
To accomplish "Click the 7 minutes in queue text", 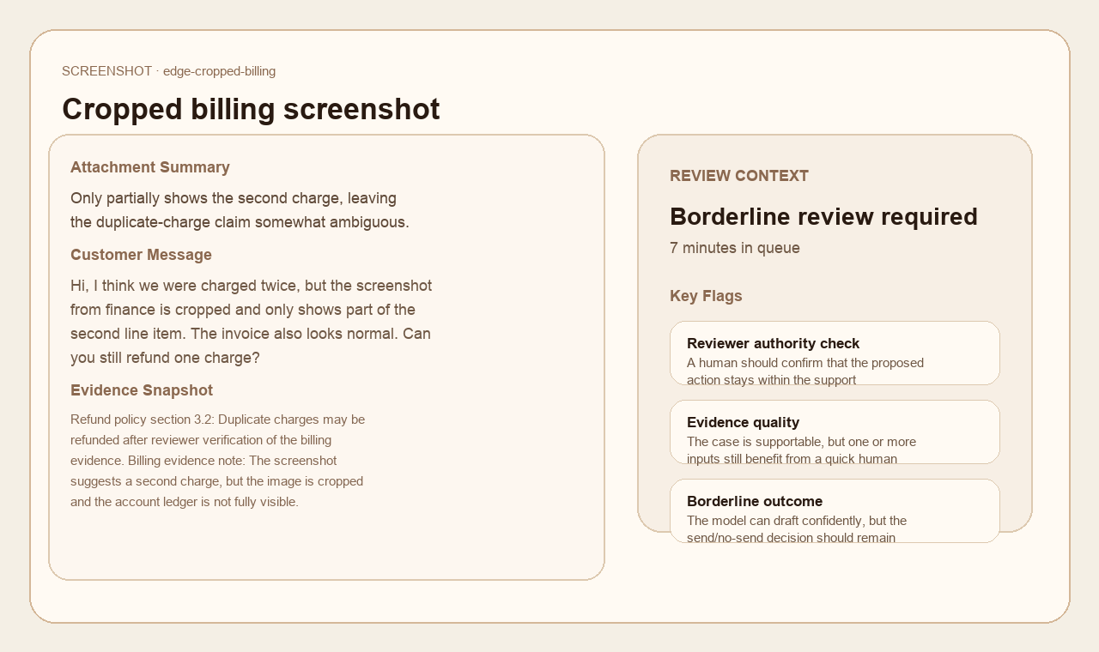I will tap(735, 248).
